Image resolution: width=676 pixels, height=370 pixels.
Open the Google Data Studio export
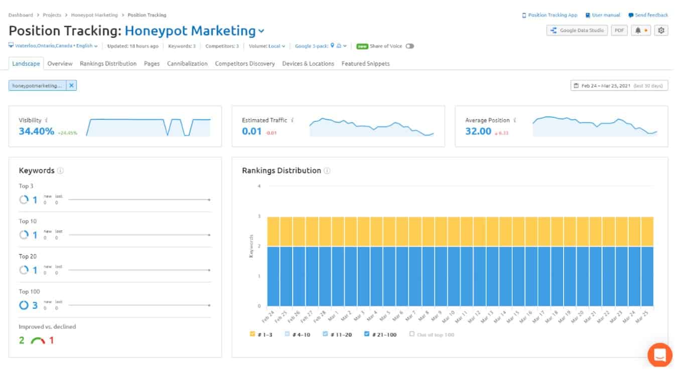click(577, 31)
